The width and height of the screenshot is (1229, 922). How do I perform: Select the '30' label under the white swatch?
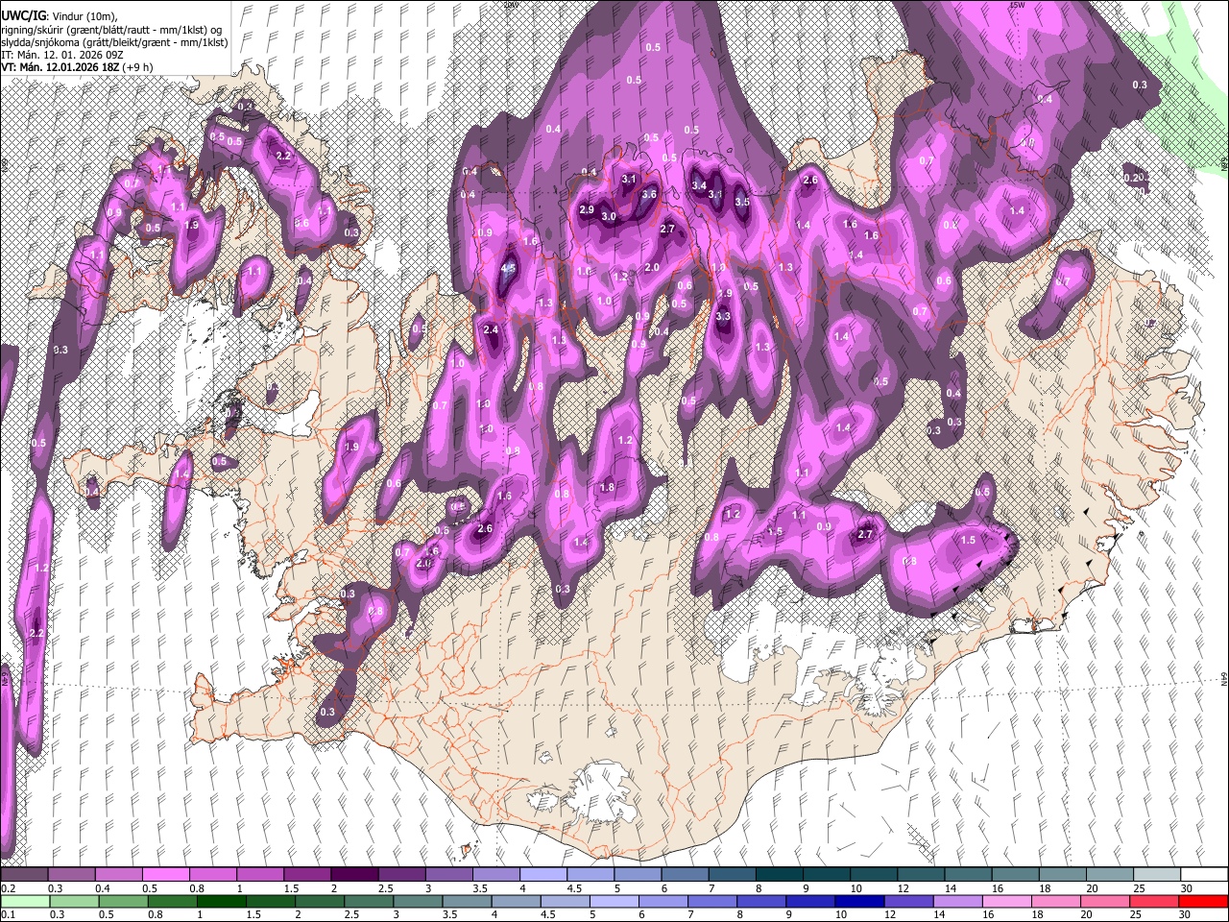pyautogui.click(x=1187, y=888)
